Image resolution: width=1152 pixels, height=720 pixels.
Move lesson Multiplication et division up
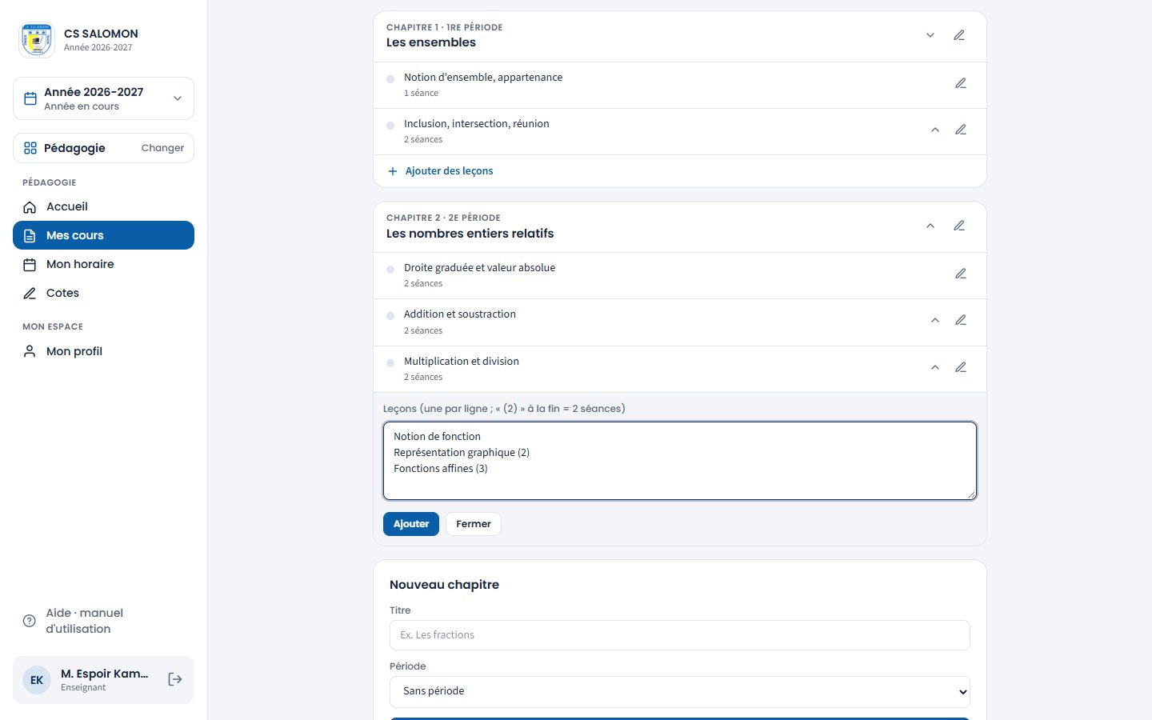tap(935, 367)
